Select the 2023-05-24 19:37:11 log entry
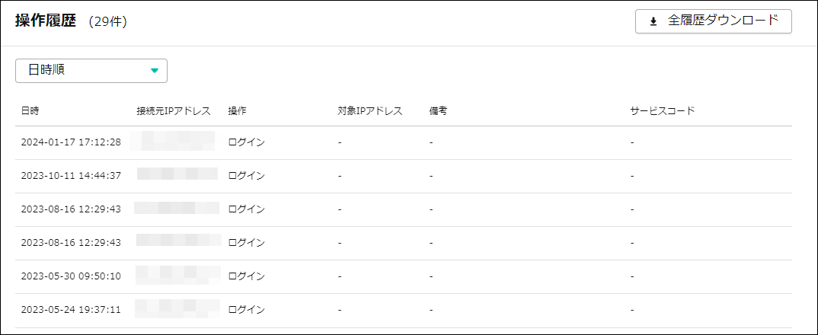 tap(71, 310)
